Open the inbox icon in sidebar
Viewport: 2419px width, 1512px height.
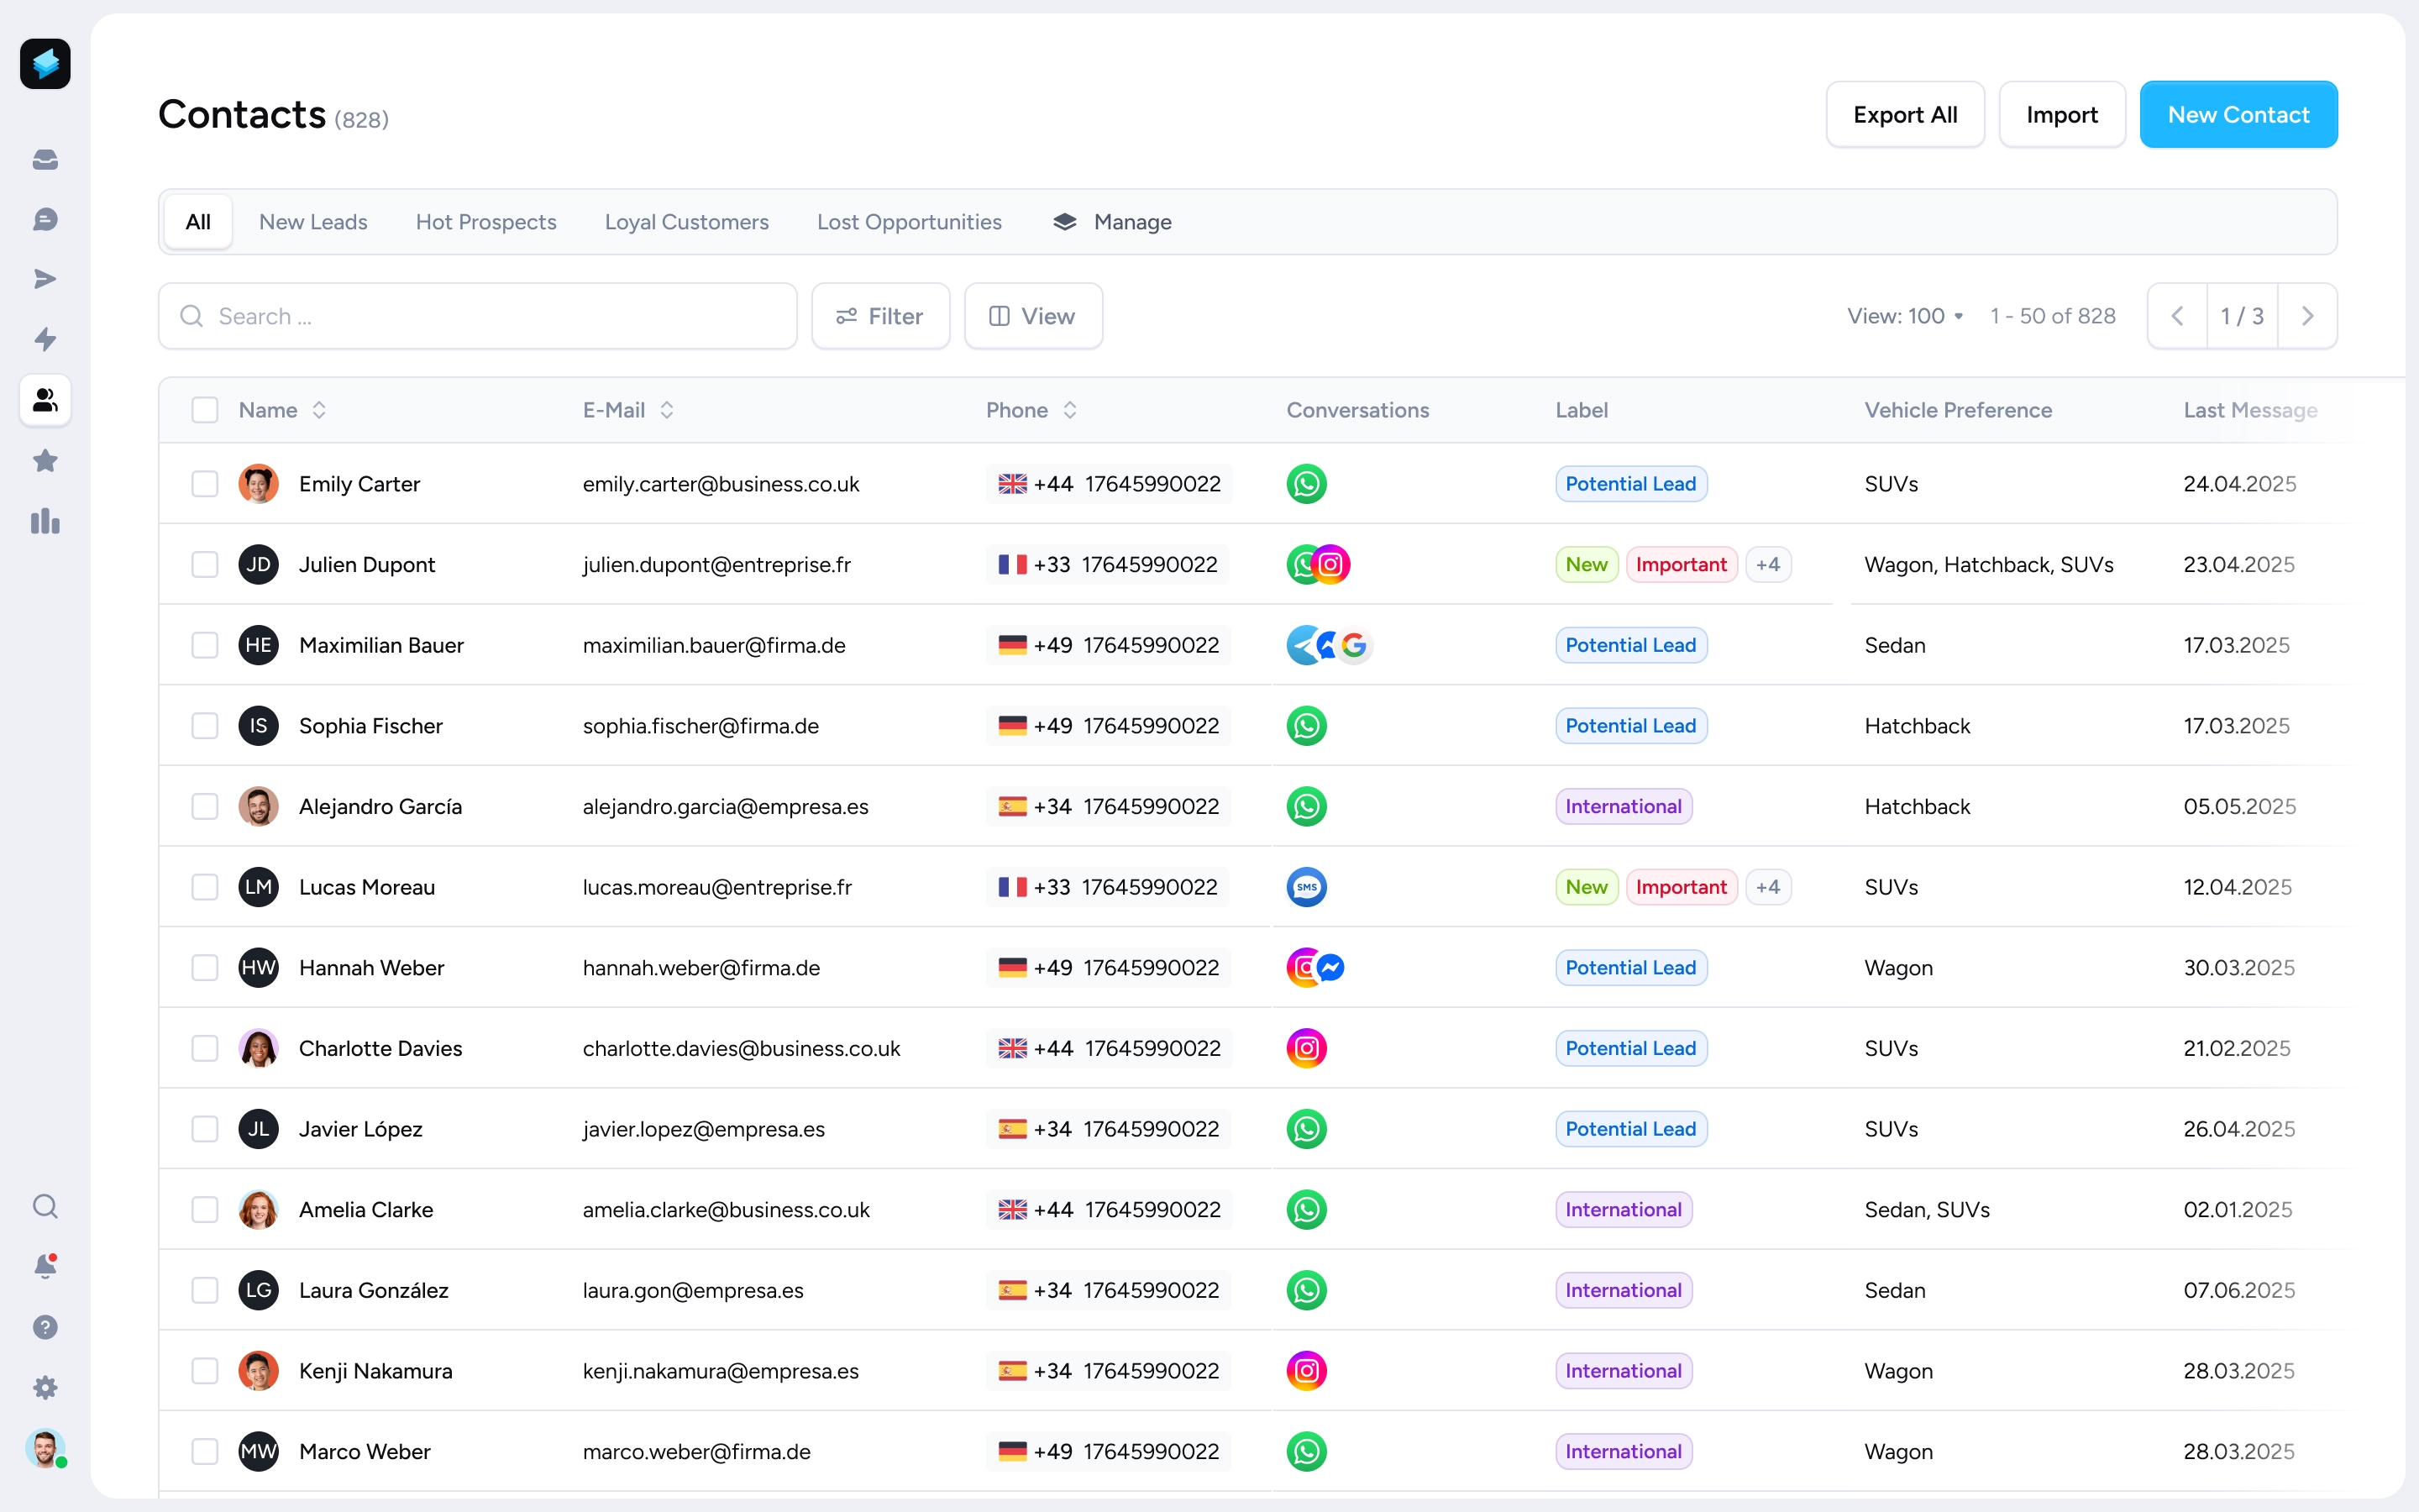45,160
